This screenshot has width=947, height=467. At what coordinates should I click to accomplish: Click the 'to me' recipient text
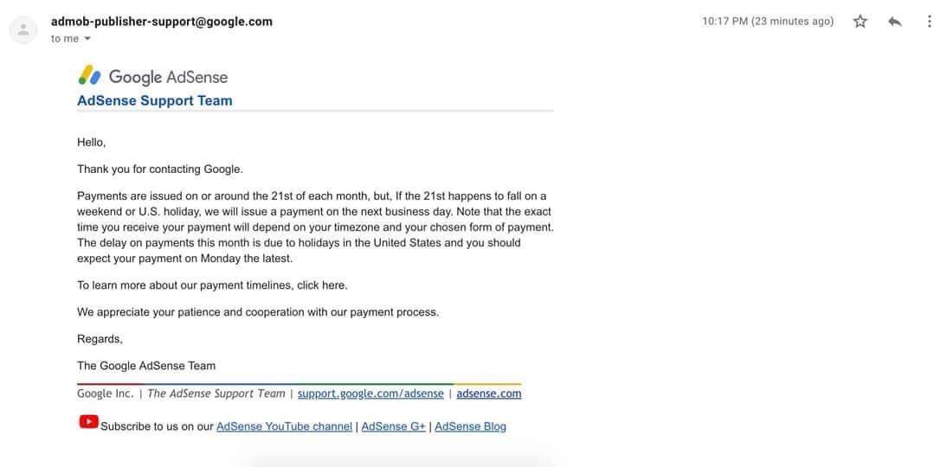pyautogui.click(x=65, y=39)
